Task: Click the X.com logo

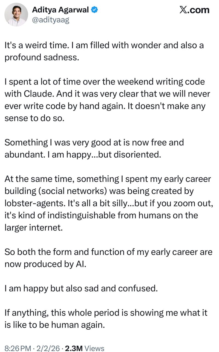Action: coord(194,10)
